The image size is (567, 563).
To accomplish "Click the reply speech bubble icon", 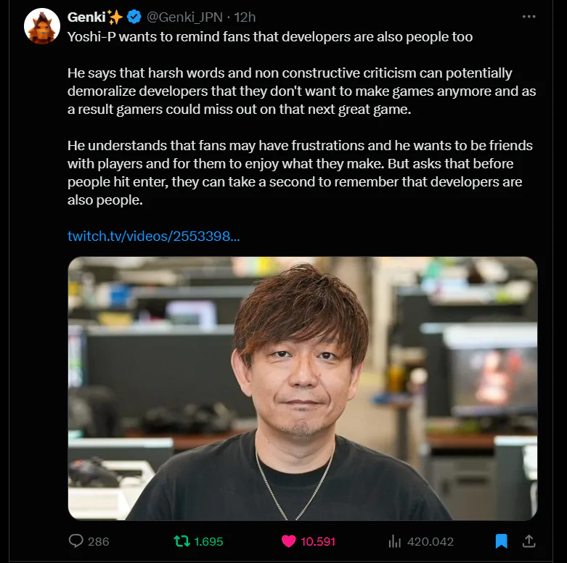I will [76, 541].
